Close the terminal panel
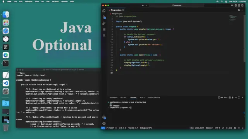This screenshot has width=248, height=139. coord(242,98)
